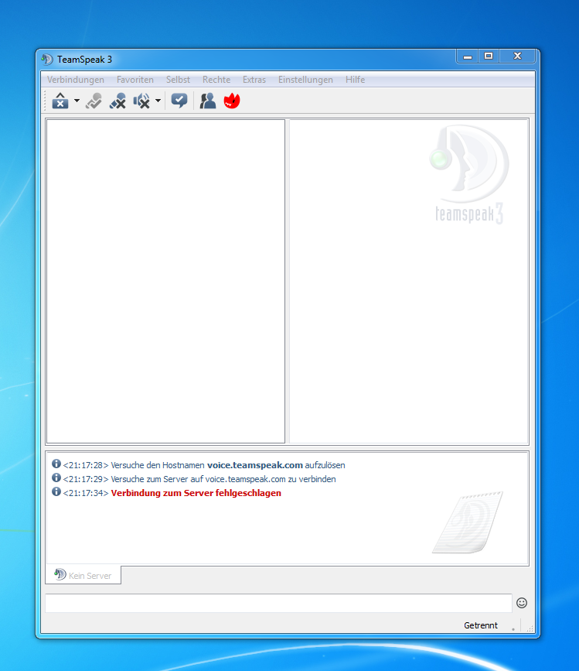Click the empty server tree panel
The image size is (579, 671).
pos(165,281)
